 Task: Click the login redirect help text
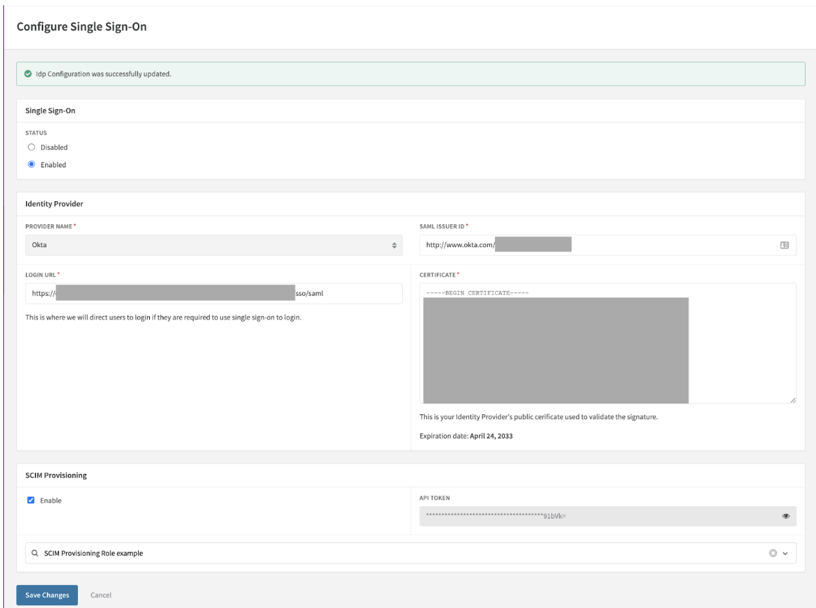coord(163,318)
